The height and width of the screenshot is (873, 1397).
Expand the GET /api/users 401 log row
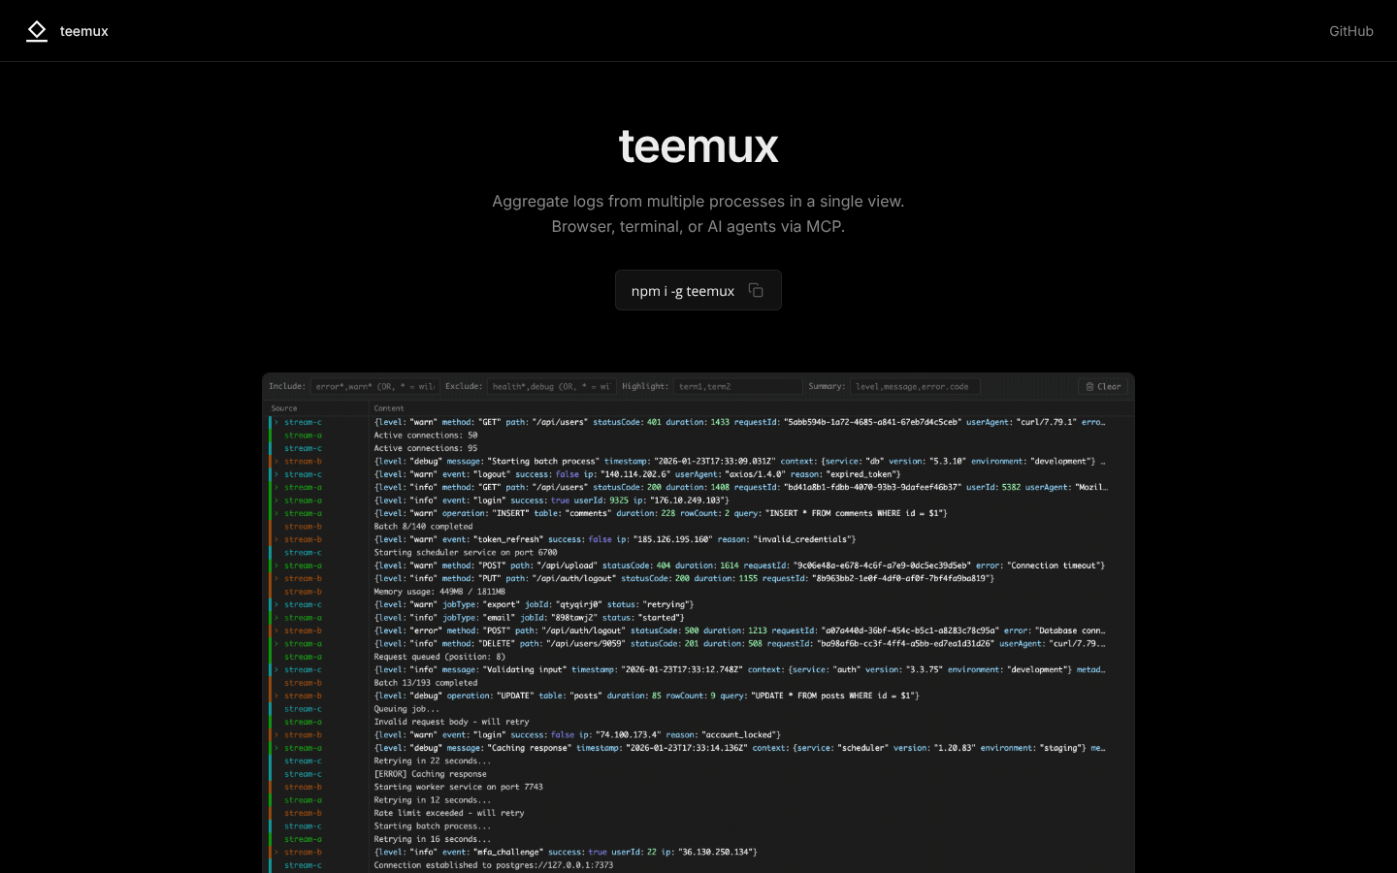pyautogui.click(x=276, y=422)
